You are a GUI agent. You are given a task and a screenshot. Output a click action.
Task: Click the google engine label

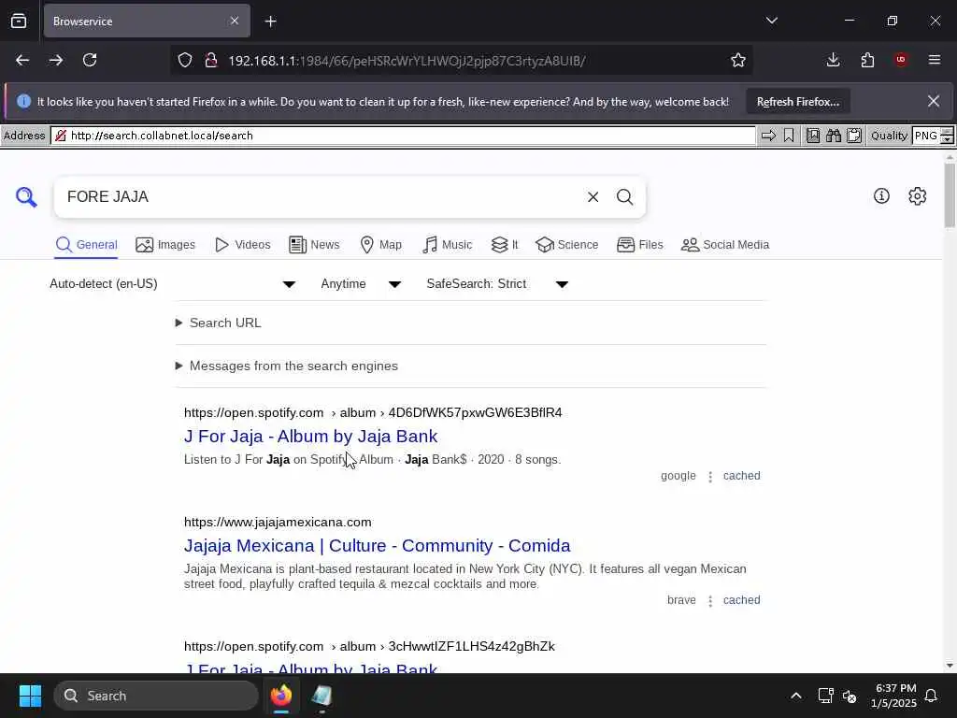pos(678,476)
